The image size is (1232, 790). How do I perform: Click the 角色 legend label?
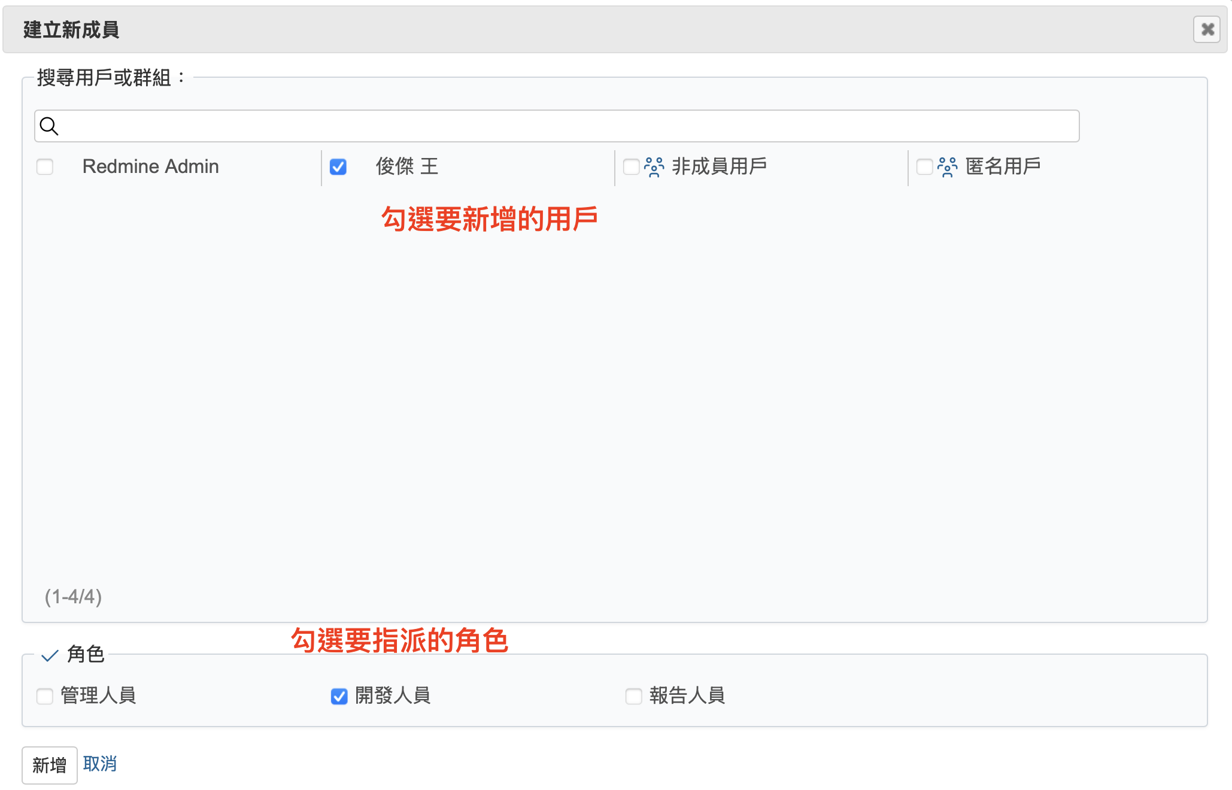click(x=86, y=654)
